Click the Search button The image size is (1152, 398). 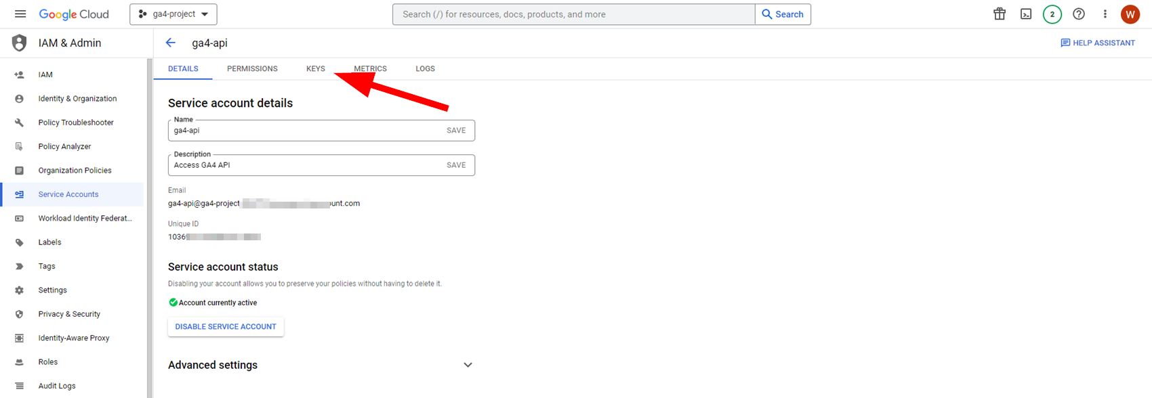(x=783, y=14)
